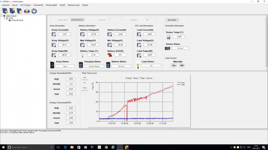Open the Port Config(C) menu

pos(25,5)
